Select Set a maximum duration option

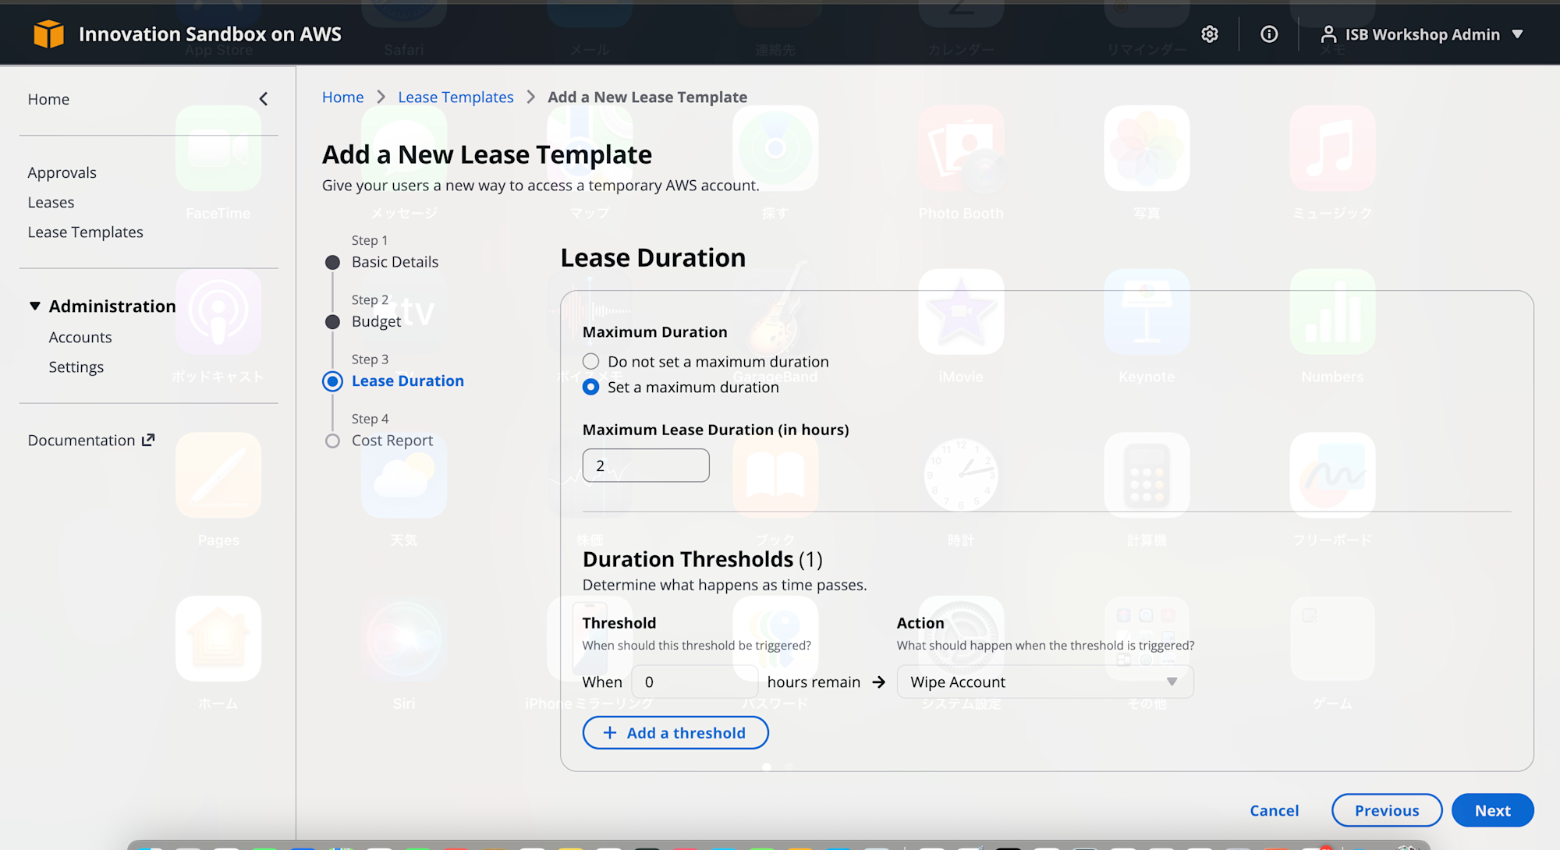pos(591,387)
